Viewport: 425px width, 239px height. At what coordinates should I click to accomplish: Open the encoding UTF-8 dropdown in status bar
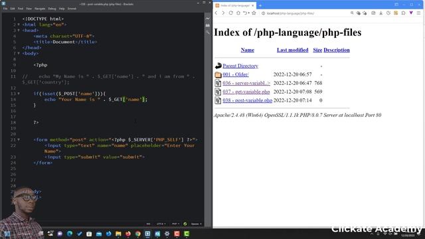[x=161, y=224]
